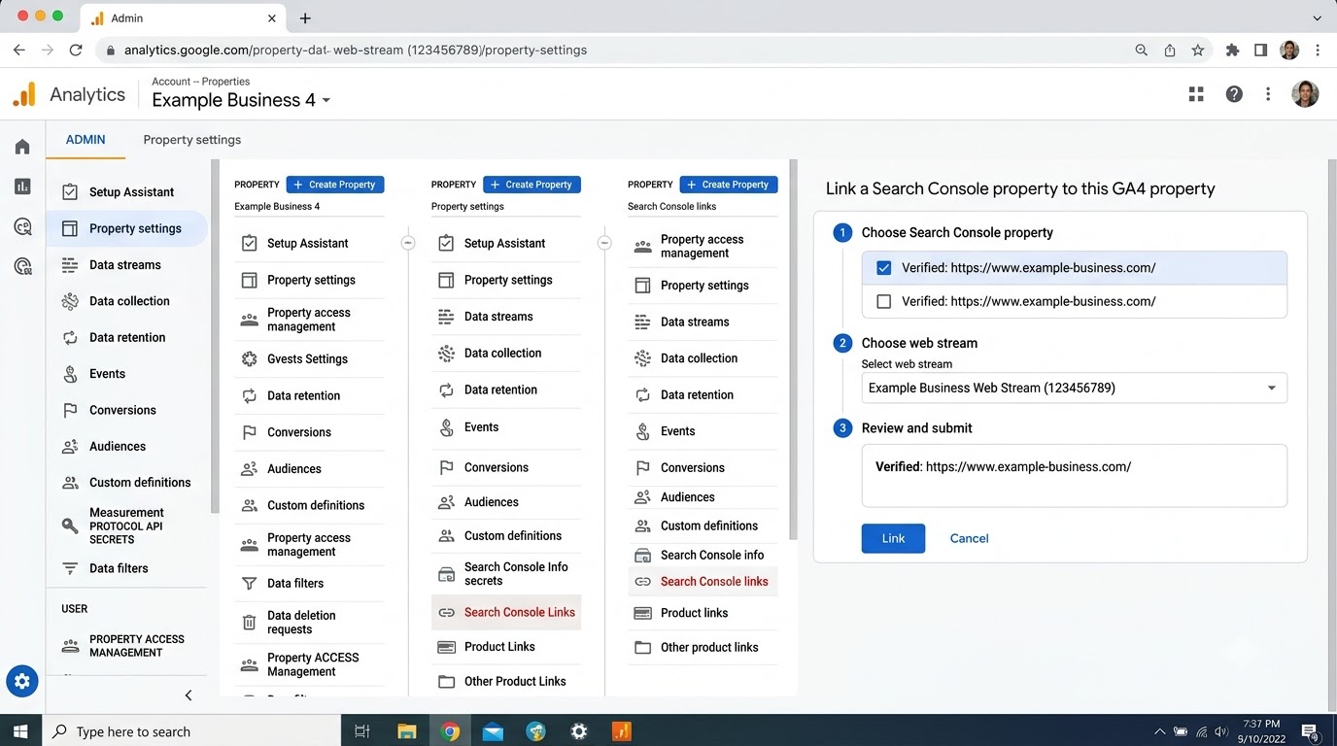Image resolution: width=1337 pixels, height=746 pixels.
Task: Open the Example Business 4 property selector
Action: click(241, 100)
